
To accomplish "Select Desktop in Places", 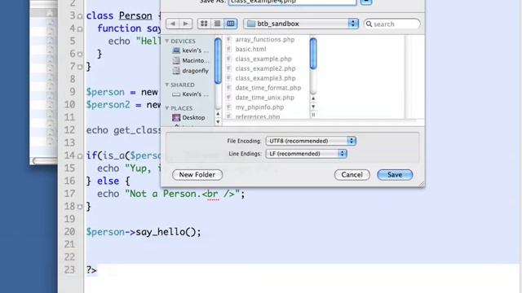I will click(x=188, y=117).
